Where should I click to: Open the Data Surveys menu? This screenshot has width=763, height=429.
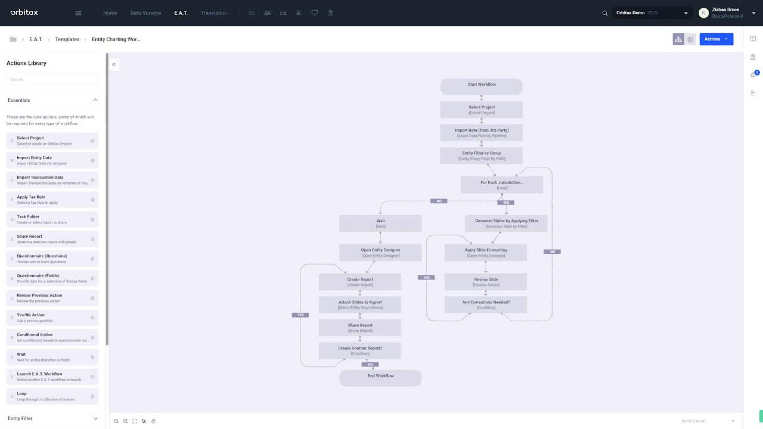[145, 13]
